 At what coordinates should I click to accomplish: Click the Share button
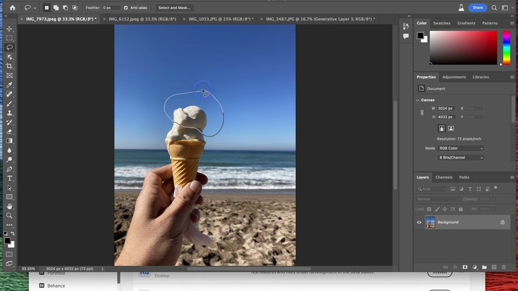pos(478,8)
